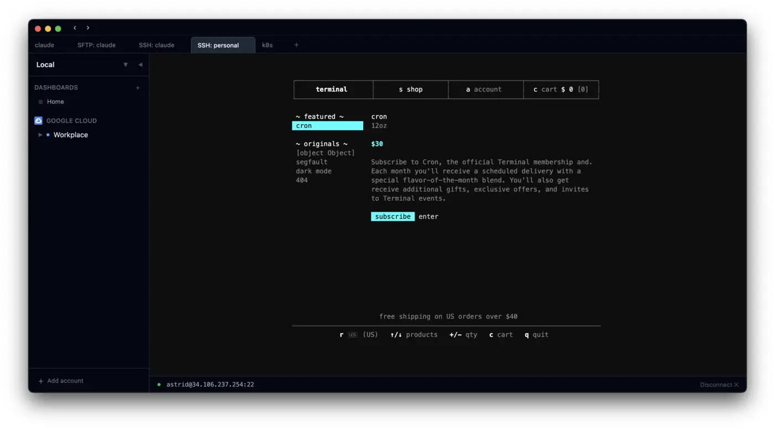Click the +/- qty hint
775x430 pixels.
(x=463, y=335)
